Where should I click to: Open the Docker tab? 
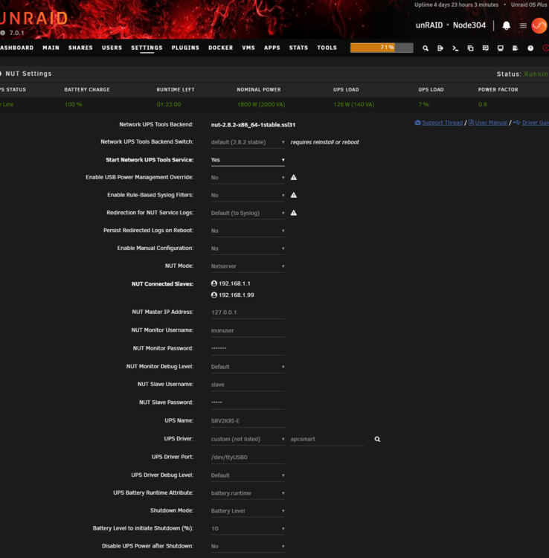(221, 48)
